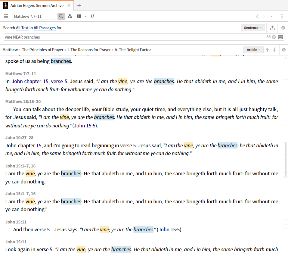The image size is (288, 253).
Task: Click the verse 5 link in 'beginning in verse 5'
Action: (x=135, y=145)
